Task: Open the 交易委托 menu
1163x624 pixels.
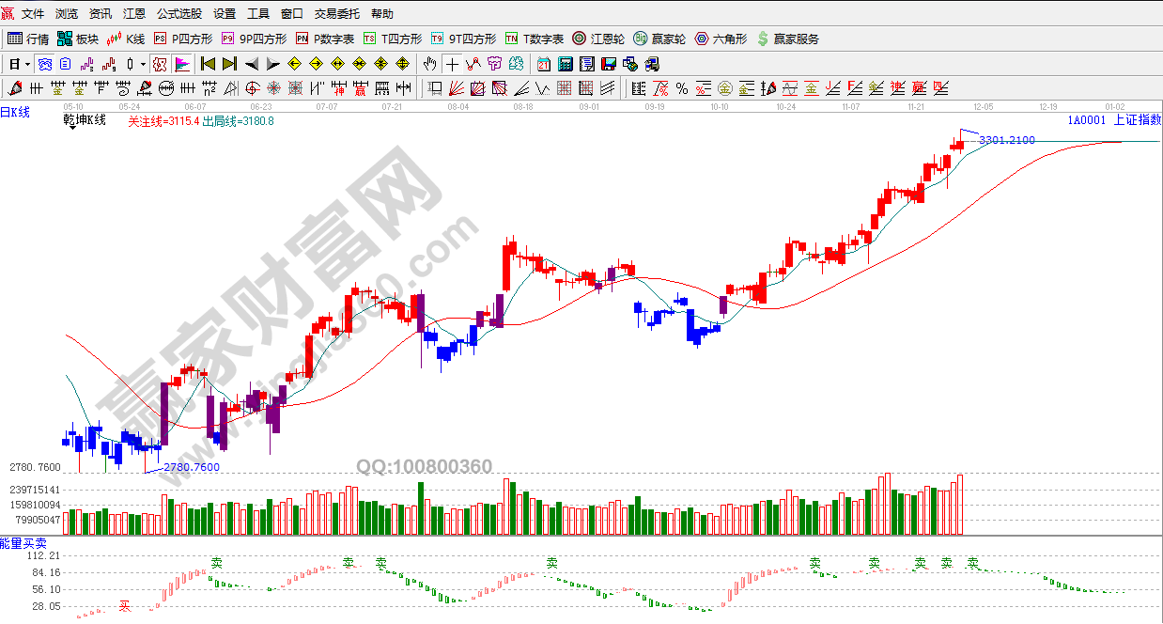Action: (x=337, y=14)
